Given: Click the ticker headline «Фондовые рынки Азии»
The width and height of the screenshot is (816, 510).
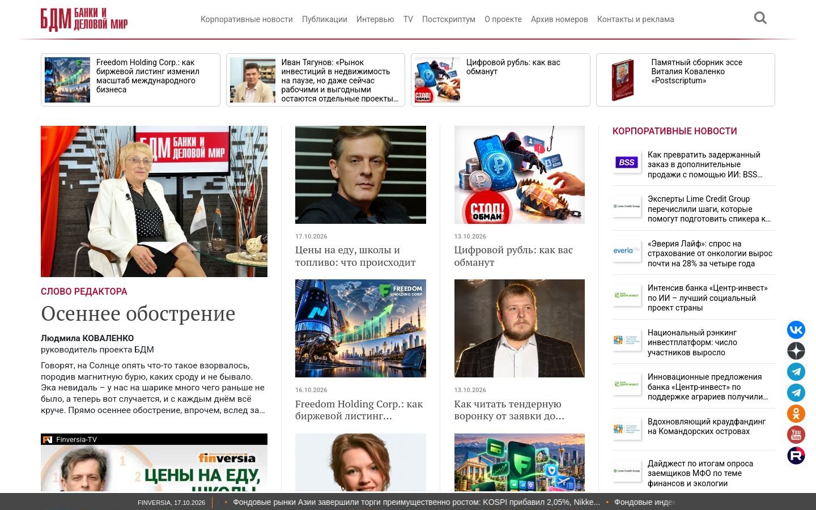Looking at the screenshot, I should pyautogui.click(x=416, y=502).
